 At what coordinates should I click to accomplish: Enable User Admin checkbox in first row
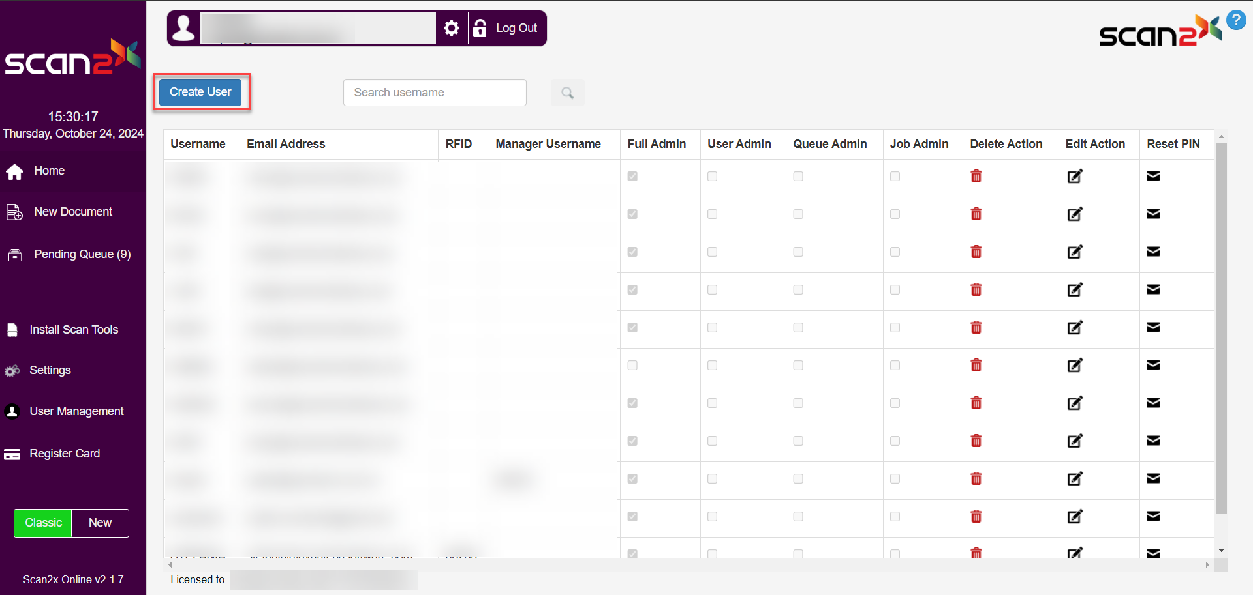(x=712, y=176)
